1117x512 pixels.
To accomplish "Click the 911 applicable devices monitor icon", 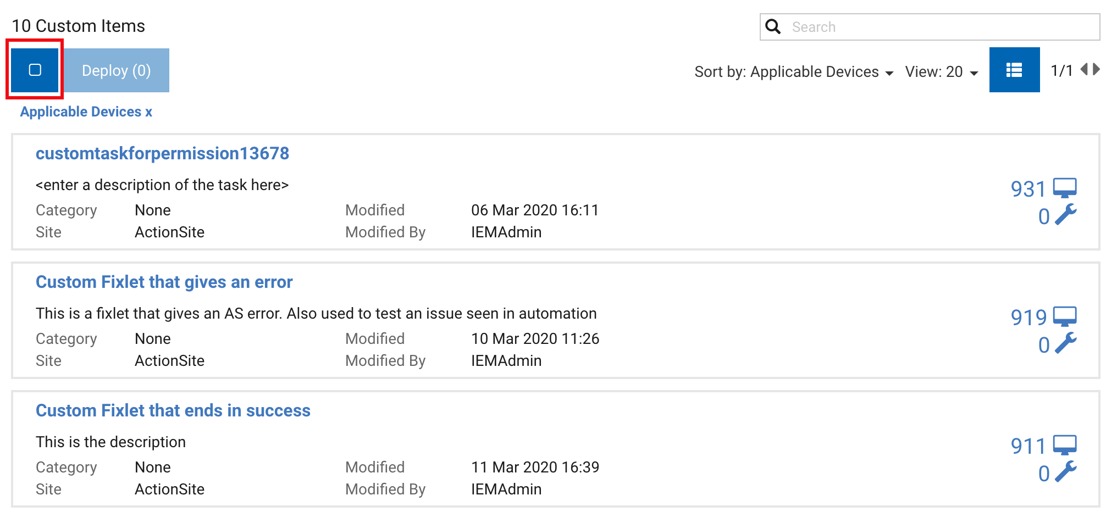I will pyautogui.click(x=1065, y=445).
